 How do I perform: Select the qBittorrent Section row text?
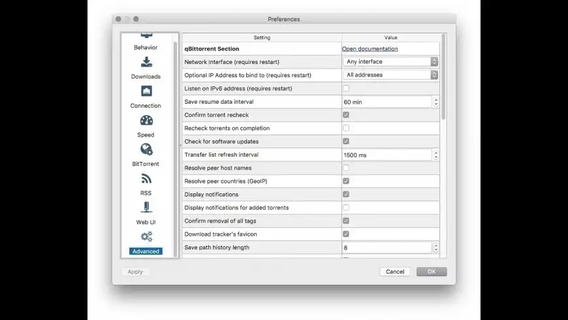point(212,48)
